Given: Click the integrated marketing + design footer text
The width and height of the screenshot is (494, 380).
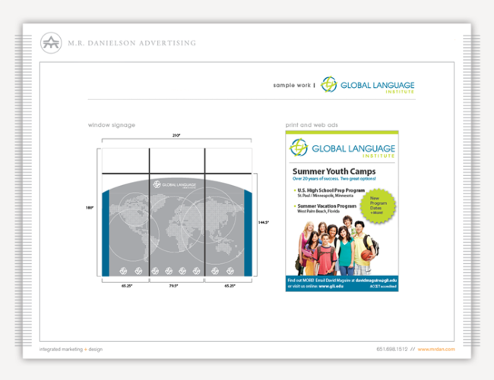Looking at the screenshot, I should (x=71, y=349).
